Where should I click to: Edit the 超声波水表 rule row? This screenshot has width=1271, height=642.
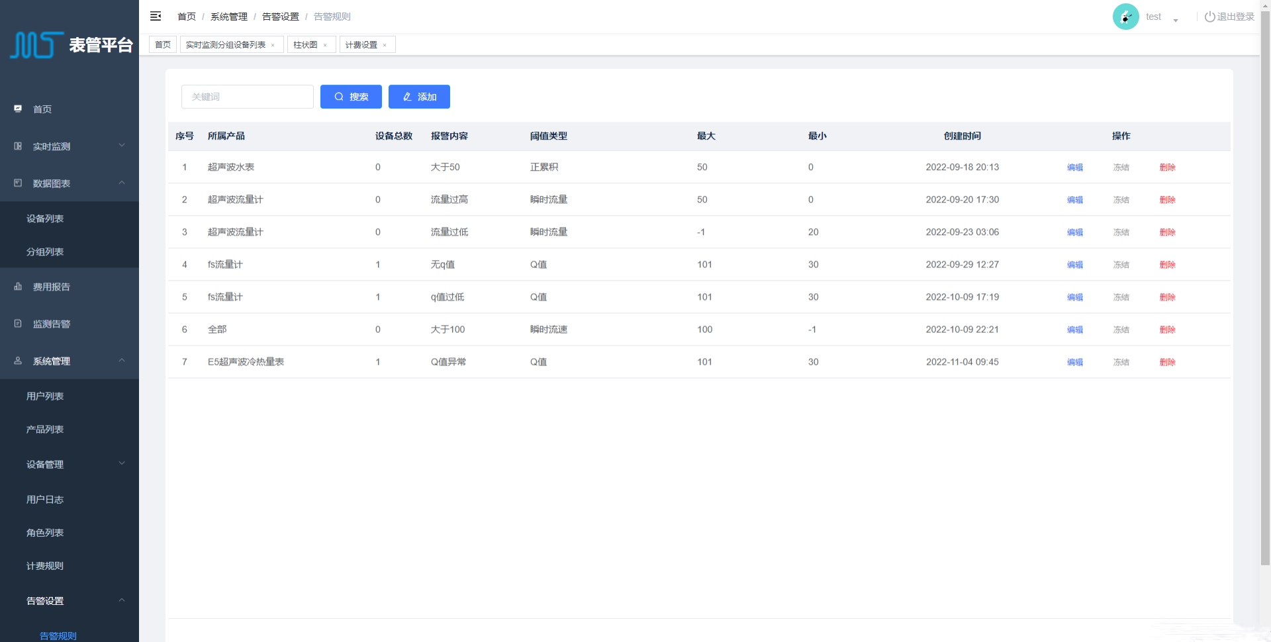tap(1074, 167)
